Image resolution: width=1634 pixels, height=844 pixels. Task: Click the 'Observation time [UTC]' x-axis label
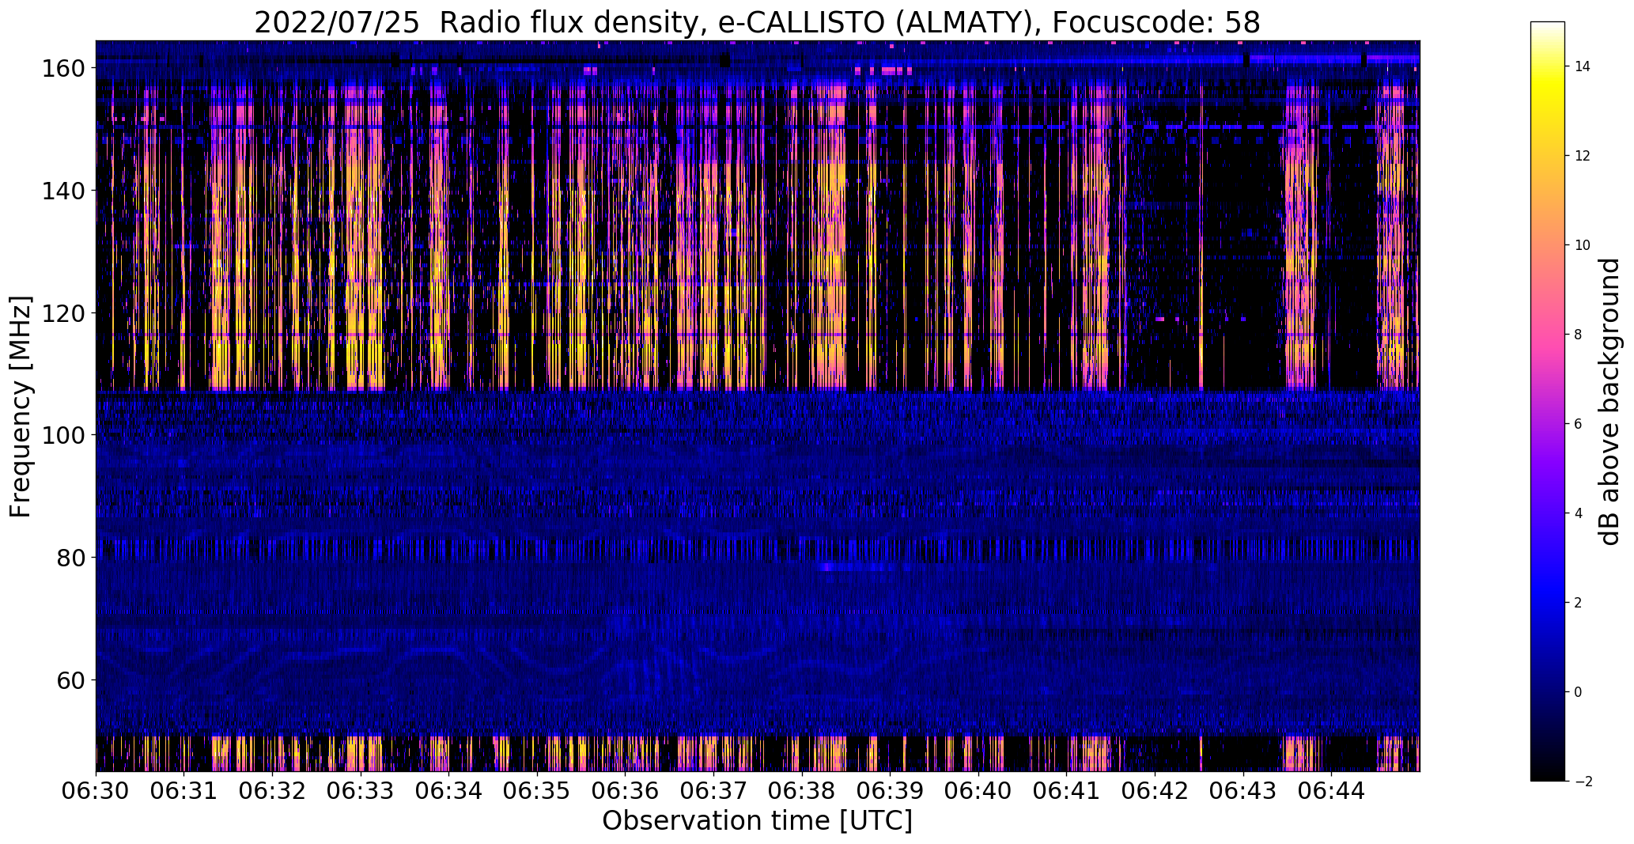pos(757,821)
